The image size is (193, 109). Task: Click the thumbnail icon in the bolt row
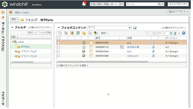(91, 51)
